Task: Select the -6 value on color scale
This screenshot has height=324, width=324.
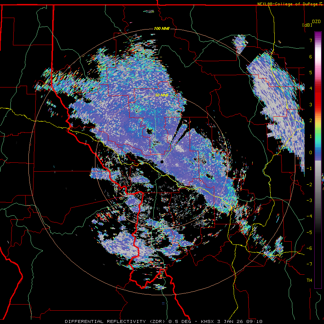Action: point(309,248)
